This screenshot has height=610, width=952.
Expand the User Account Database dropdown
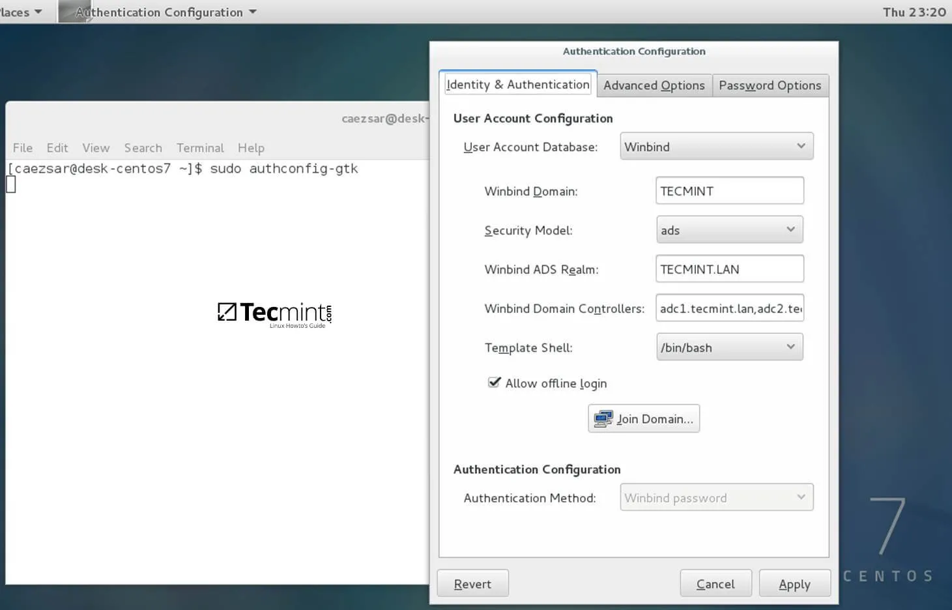point(716,147)
